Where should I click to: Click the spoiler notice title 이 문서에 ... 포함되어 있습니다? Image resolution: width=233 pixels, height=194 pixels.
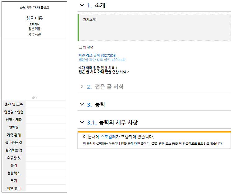[x=118, y=137]
